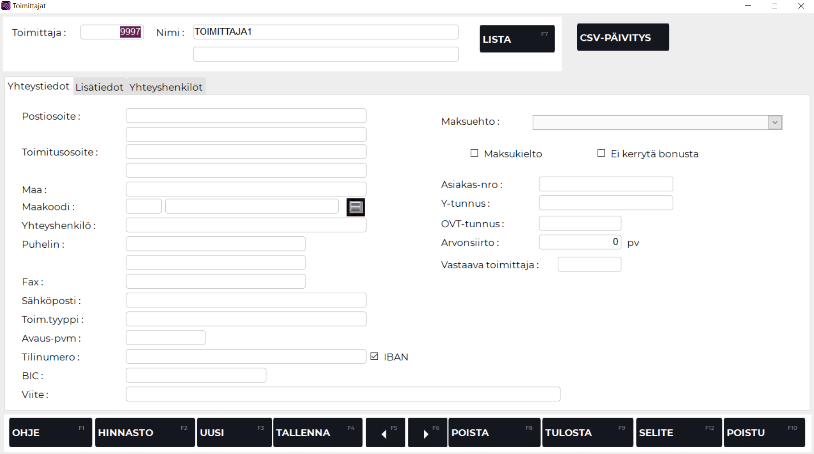Save with the TALLENNA button
The height and width of the screenshot is (454, 814).
tap(317, 433)
